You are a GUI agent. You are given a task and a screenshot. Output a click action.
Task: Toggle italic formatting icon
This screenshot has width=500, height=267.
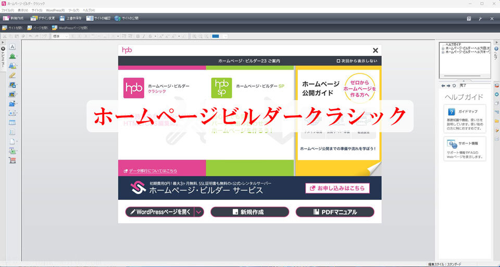(x=144, y=37)
